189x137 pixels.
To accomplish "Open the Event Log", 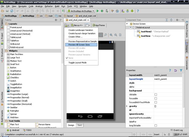I will pyautogui.click(x=177, y=130).
